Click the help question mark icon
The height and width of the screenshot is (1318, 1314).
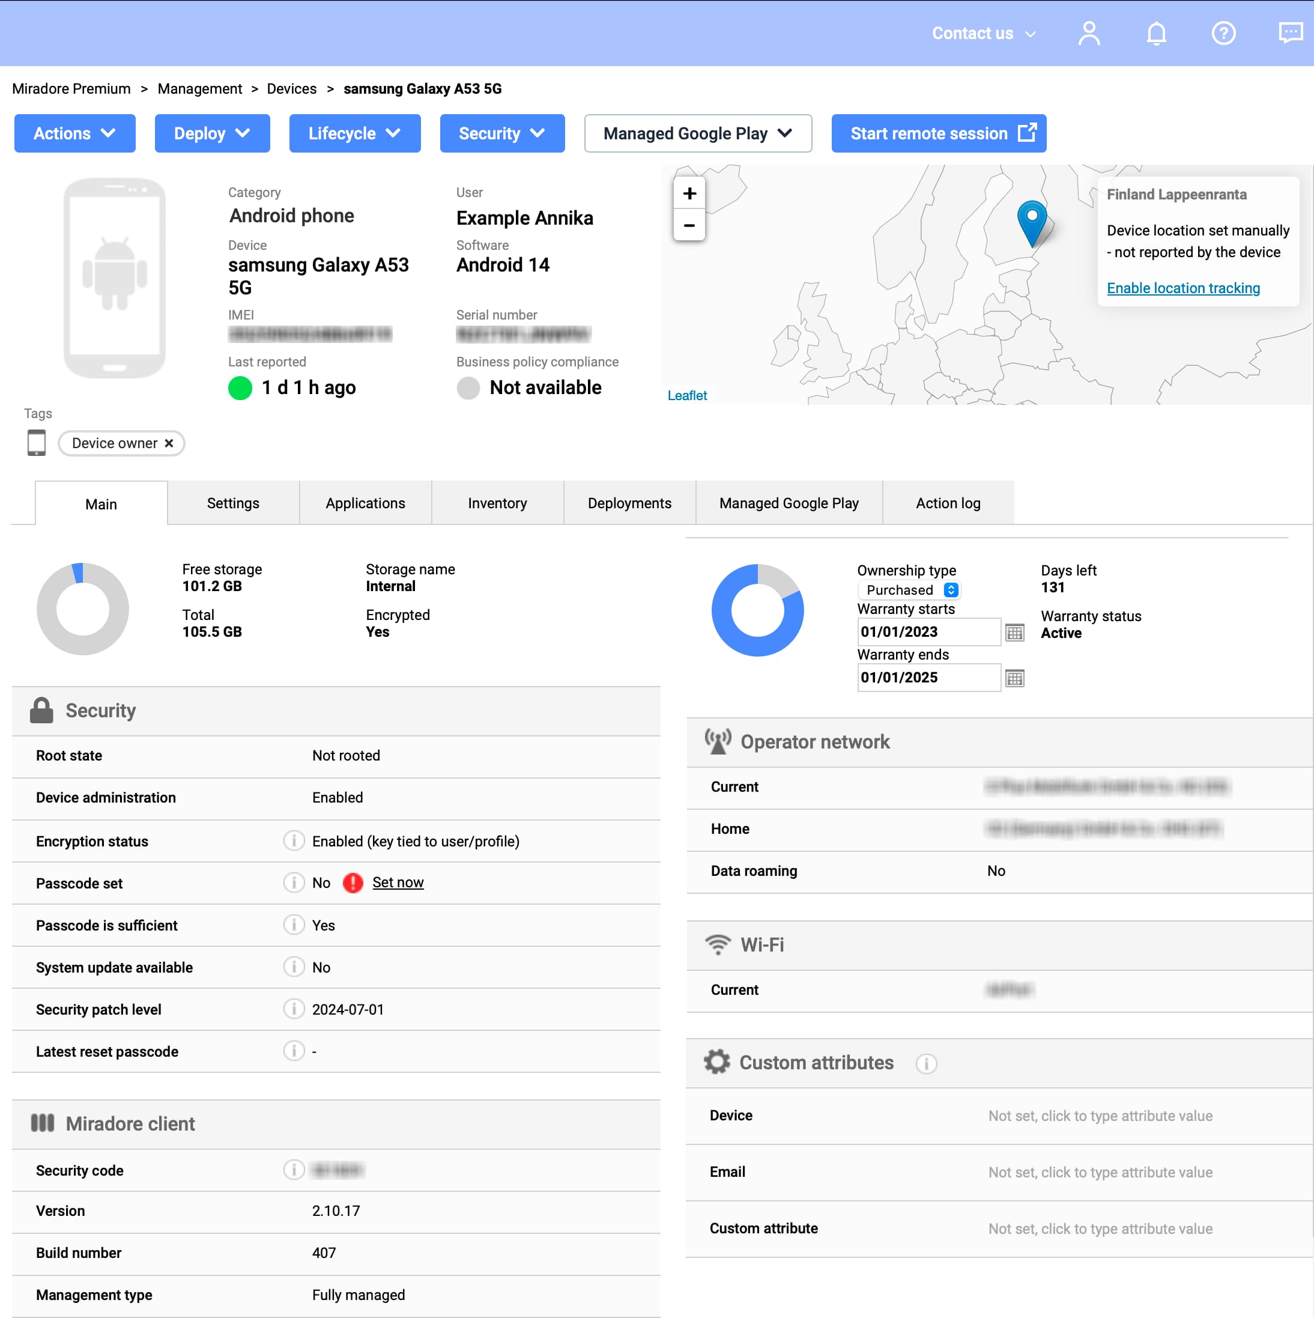(1223, 33)
